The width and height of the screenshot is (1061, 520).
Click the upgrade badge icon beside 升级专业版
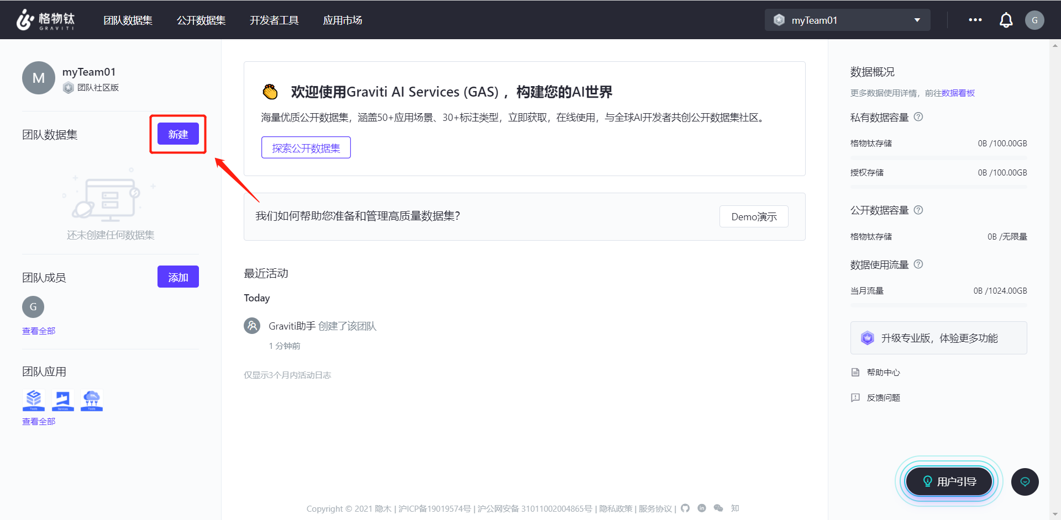pyautogui.click(x=868, y=338)
